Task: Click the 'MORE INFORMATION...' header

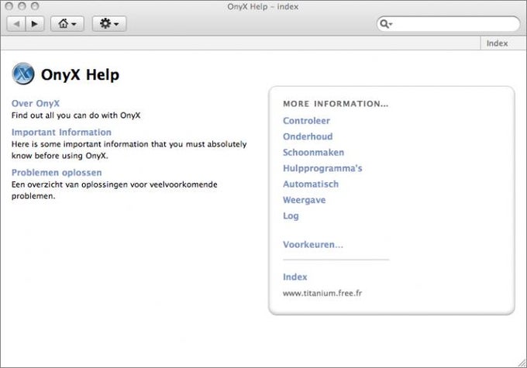Action: [336, 104]
